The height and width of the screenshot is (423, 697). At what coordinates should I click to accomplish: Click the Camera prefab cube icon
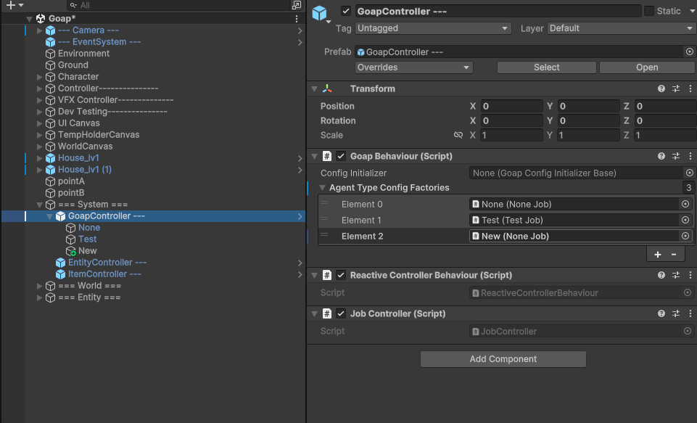50,30
